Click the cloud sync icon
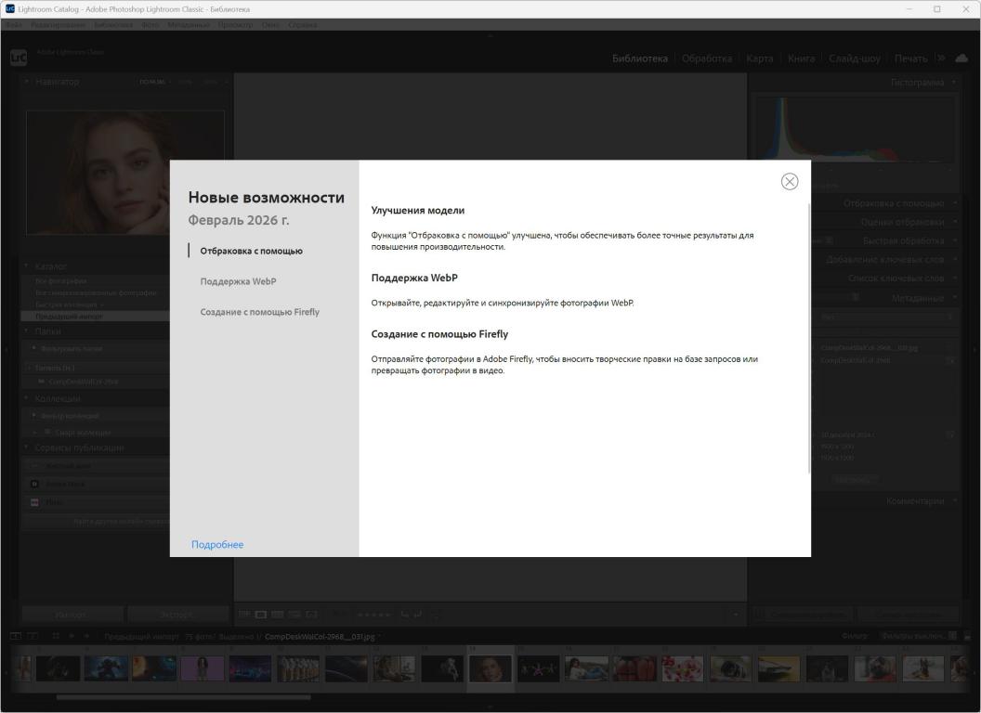 [x=961, y=58]
